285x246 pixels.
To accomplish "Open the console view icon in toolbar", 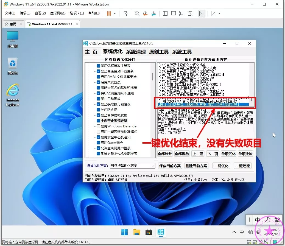I will pyautogui.click(x=202, y=13).
